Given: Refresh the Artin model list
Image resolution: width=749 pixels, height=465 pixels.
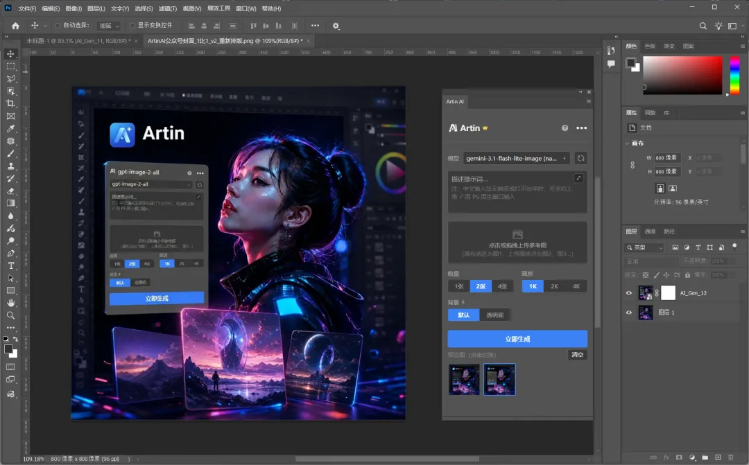Looking at the screenshot, I should (580, 158).
